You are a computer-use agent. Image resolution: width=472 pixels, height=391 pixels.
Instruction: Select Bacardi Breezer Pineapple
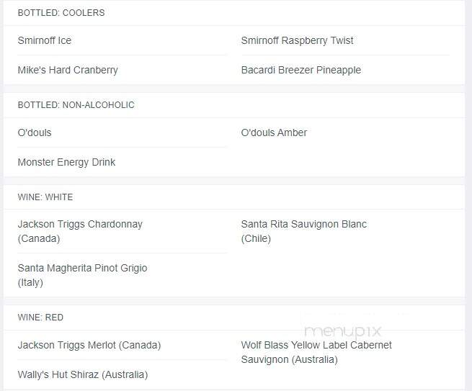click(301, 70)
